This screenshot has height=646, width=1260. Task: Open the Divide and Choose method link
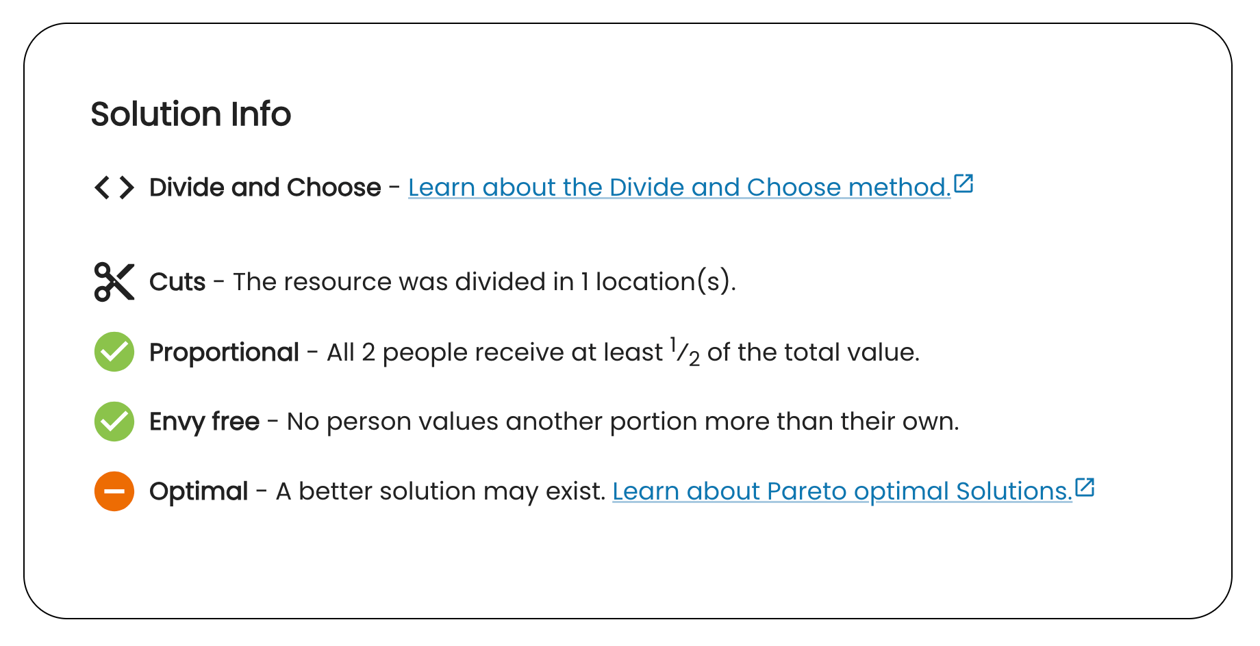(679, 188)
